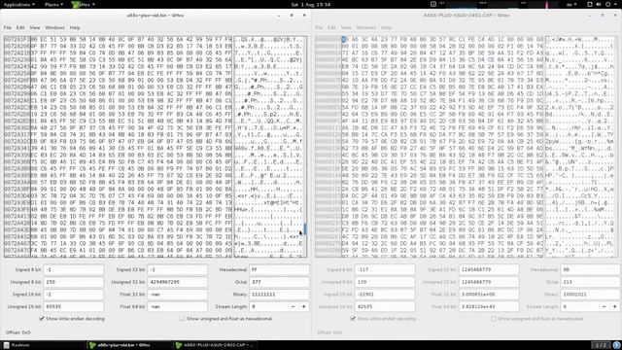Click offset 0072A1F1 row in left window
Viewport: 622px width, 350px height.
pyautogui.click(x=17, y=40)
